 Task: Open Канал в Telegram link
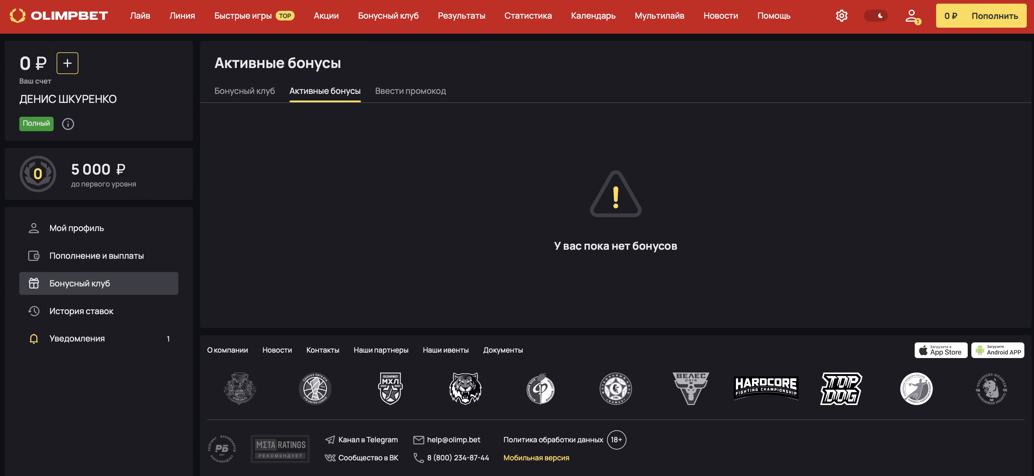tap(361, 440)
